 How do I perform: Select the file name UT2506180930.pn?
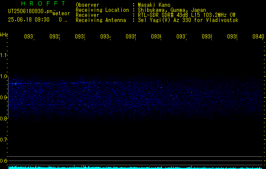(30, 11)
